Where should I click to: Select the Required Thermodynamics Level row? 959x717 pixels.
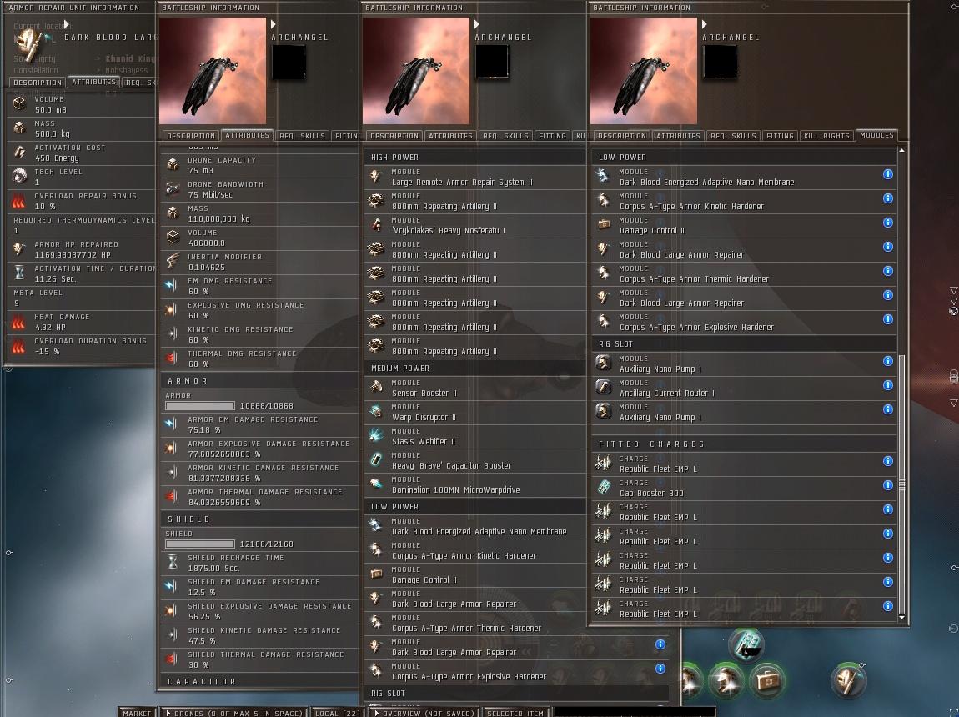click(82, 225)
